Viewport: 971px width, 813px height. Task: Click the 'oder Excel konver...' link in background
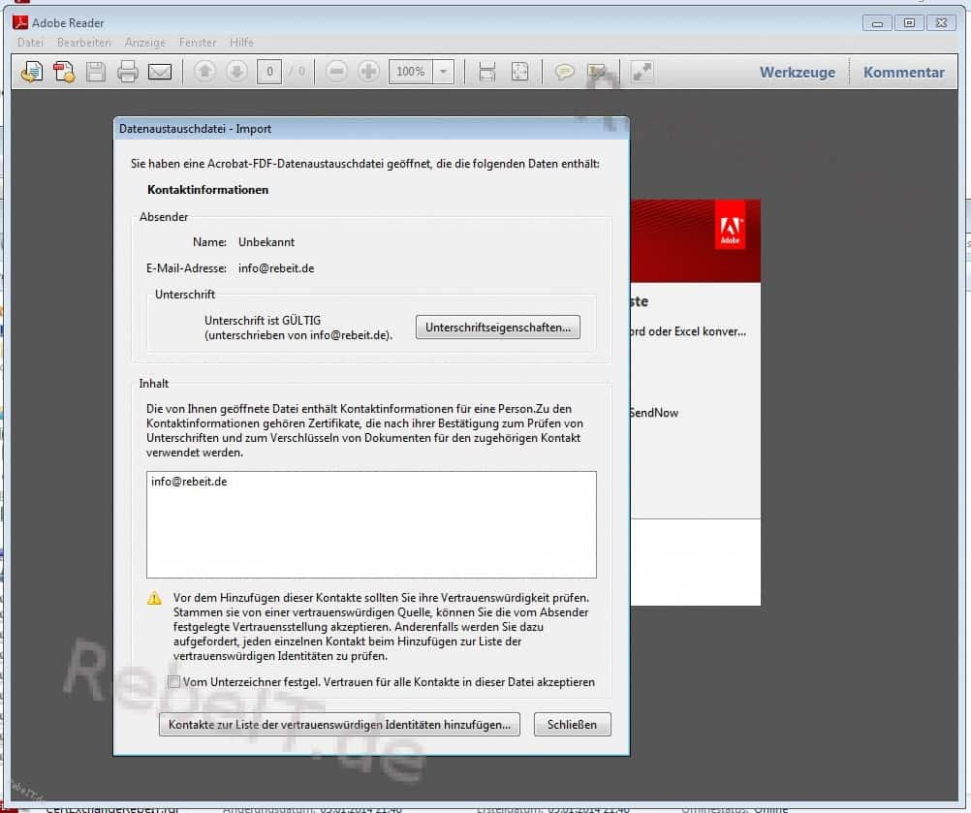(687, 331)
